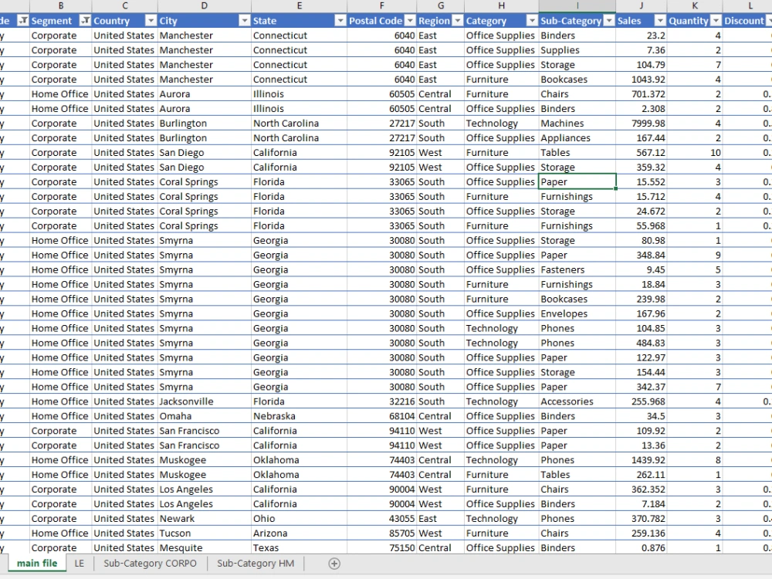Click the Omaha city cell
Image resolution: width=772 pixels, height=579 pixels.
click(x=205, y=416)
